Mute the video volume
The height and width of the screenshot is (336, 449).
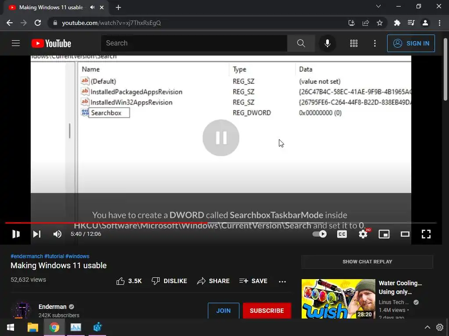click(x=57, y=234)
